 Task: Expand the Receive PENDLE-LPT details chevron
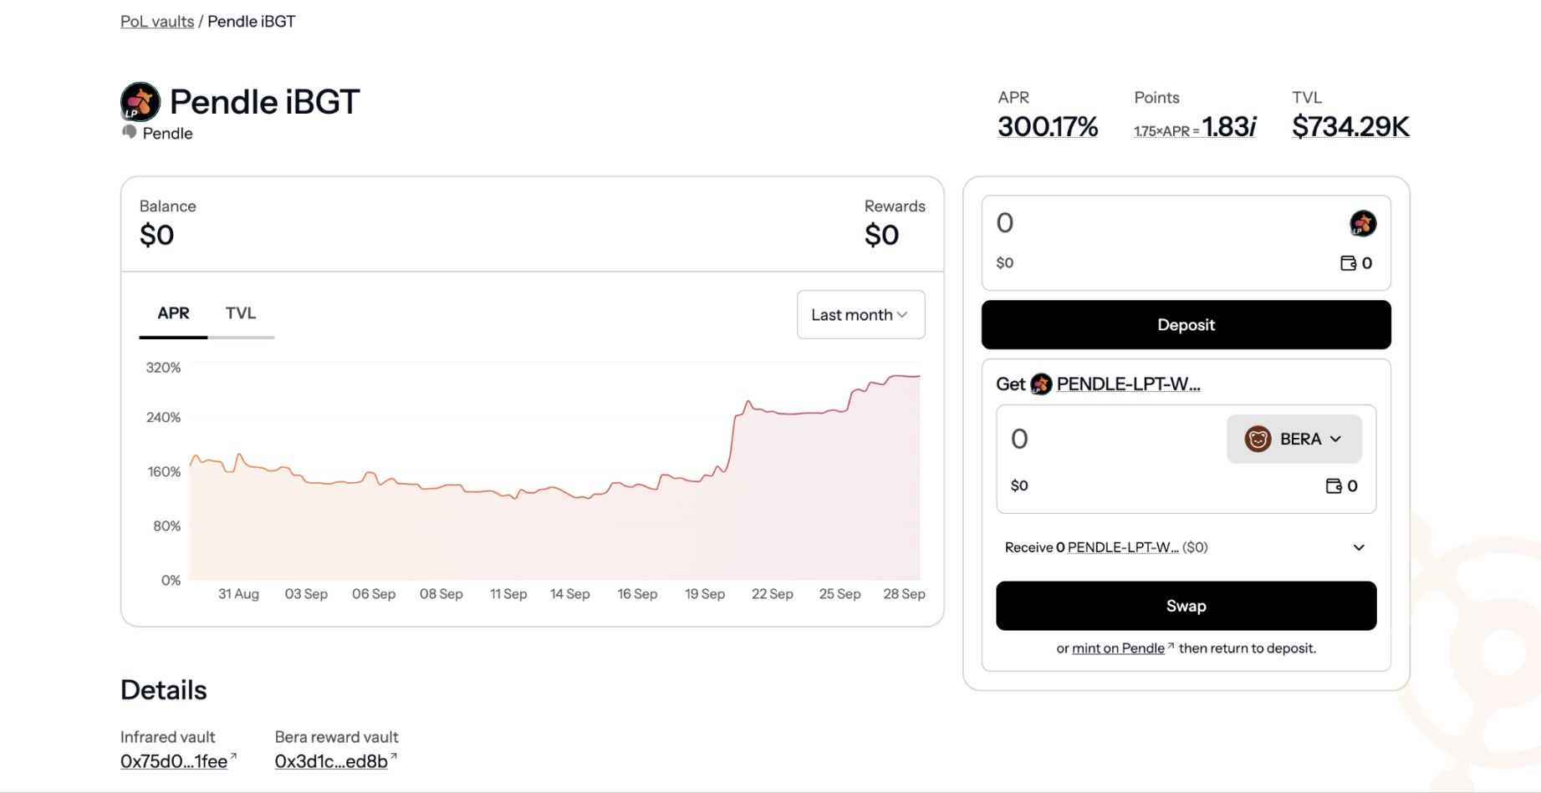coord(1359,547)
